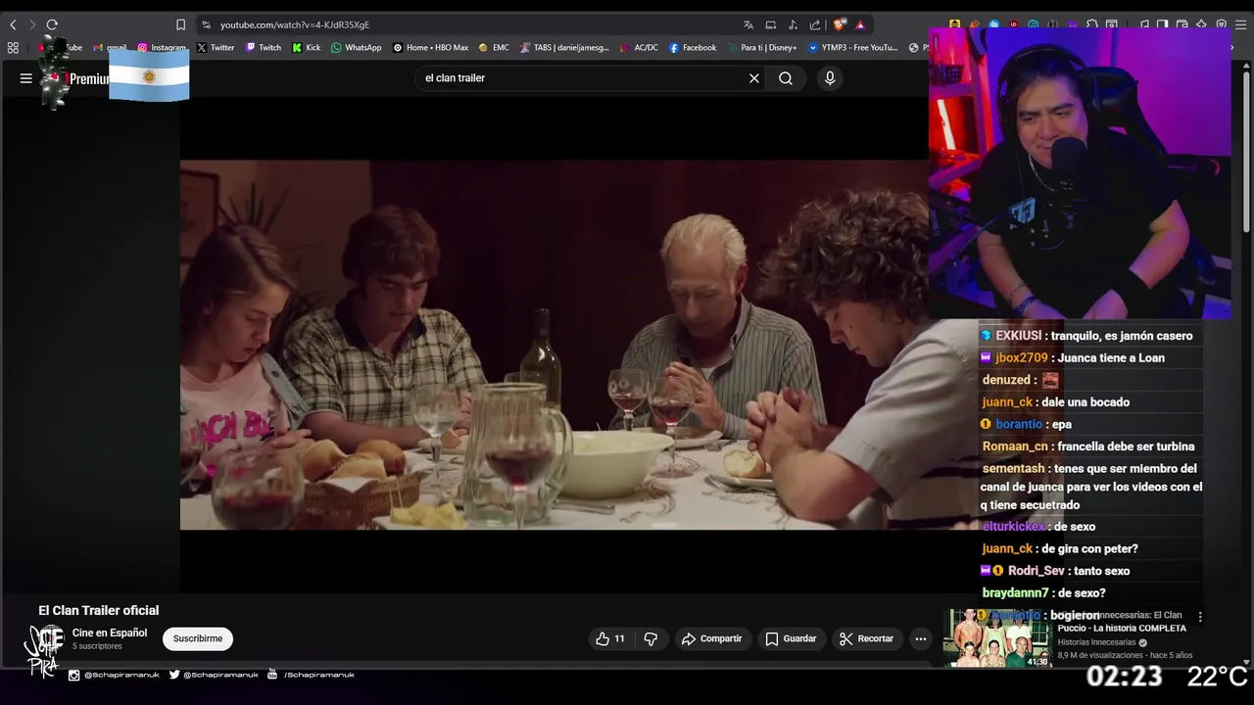Viewport: 1254px width, 705px height.
Task: Click chat username Rodri_Sev
Action: point(1036,571)
